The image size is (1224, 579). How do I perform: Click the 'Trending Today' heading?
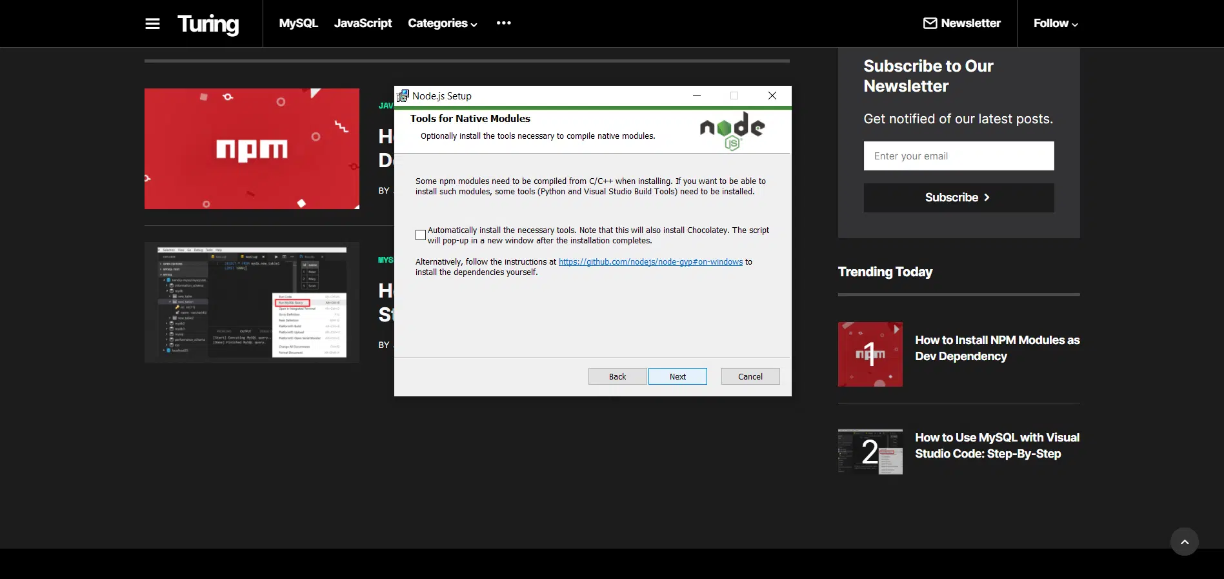pyautogui.click(x=885, y=272)
